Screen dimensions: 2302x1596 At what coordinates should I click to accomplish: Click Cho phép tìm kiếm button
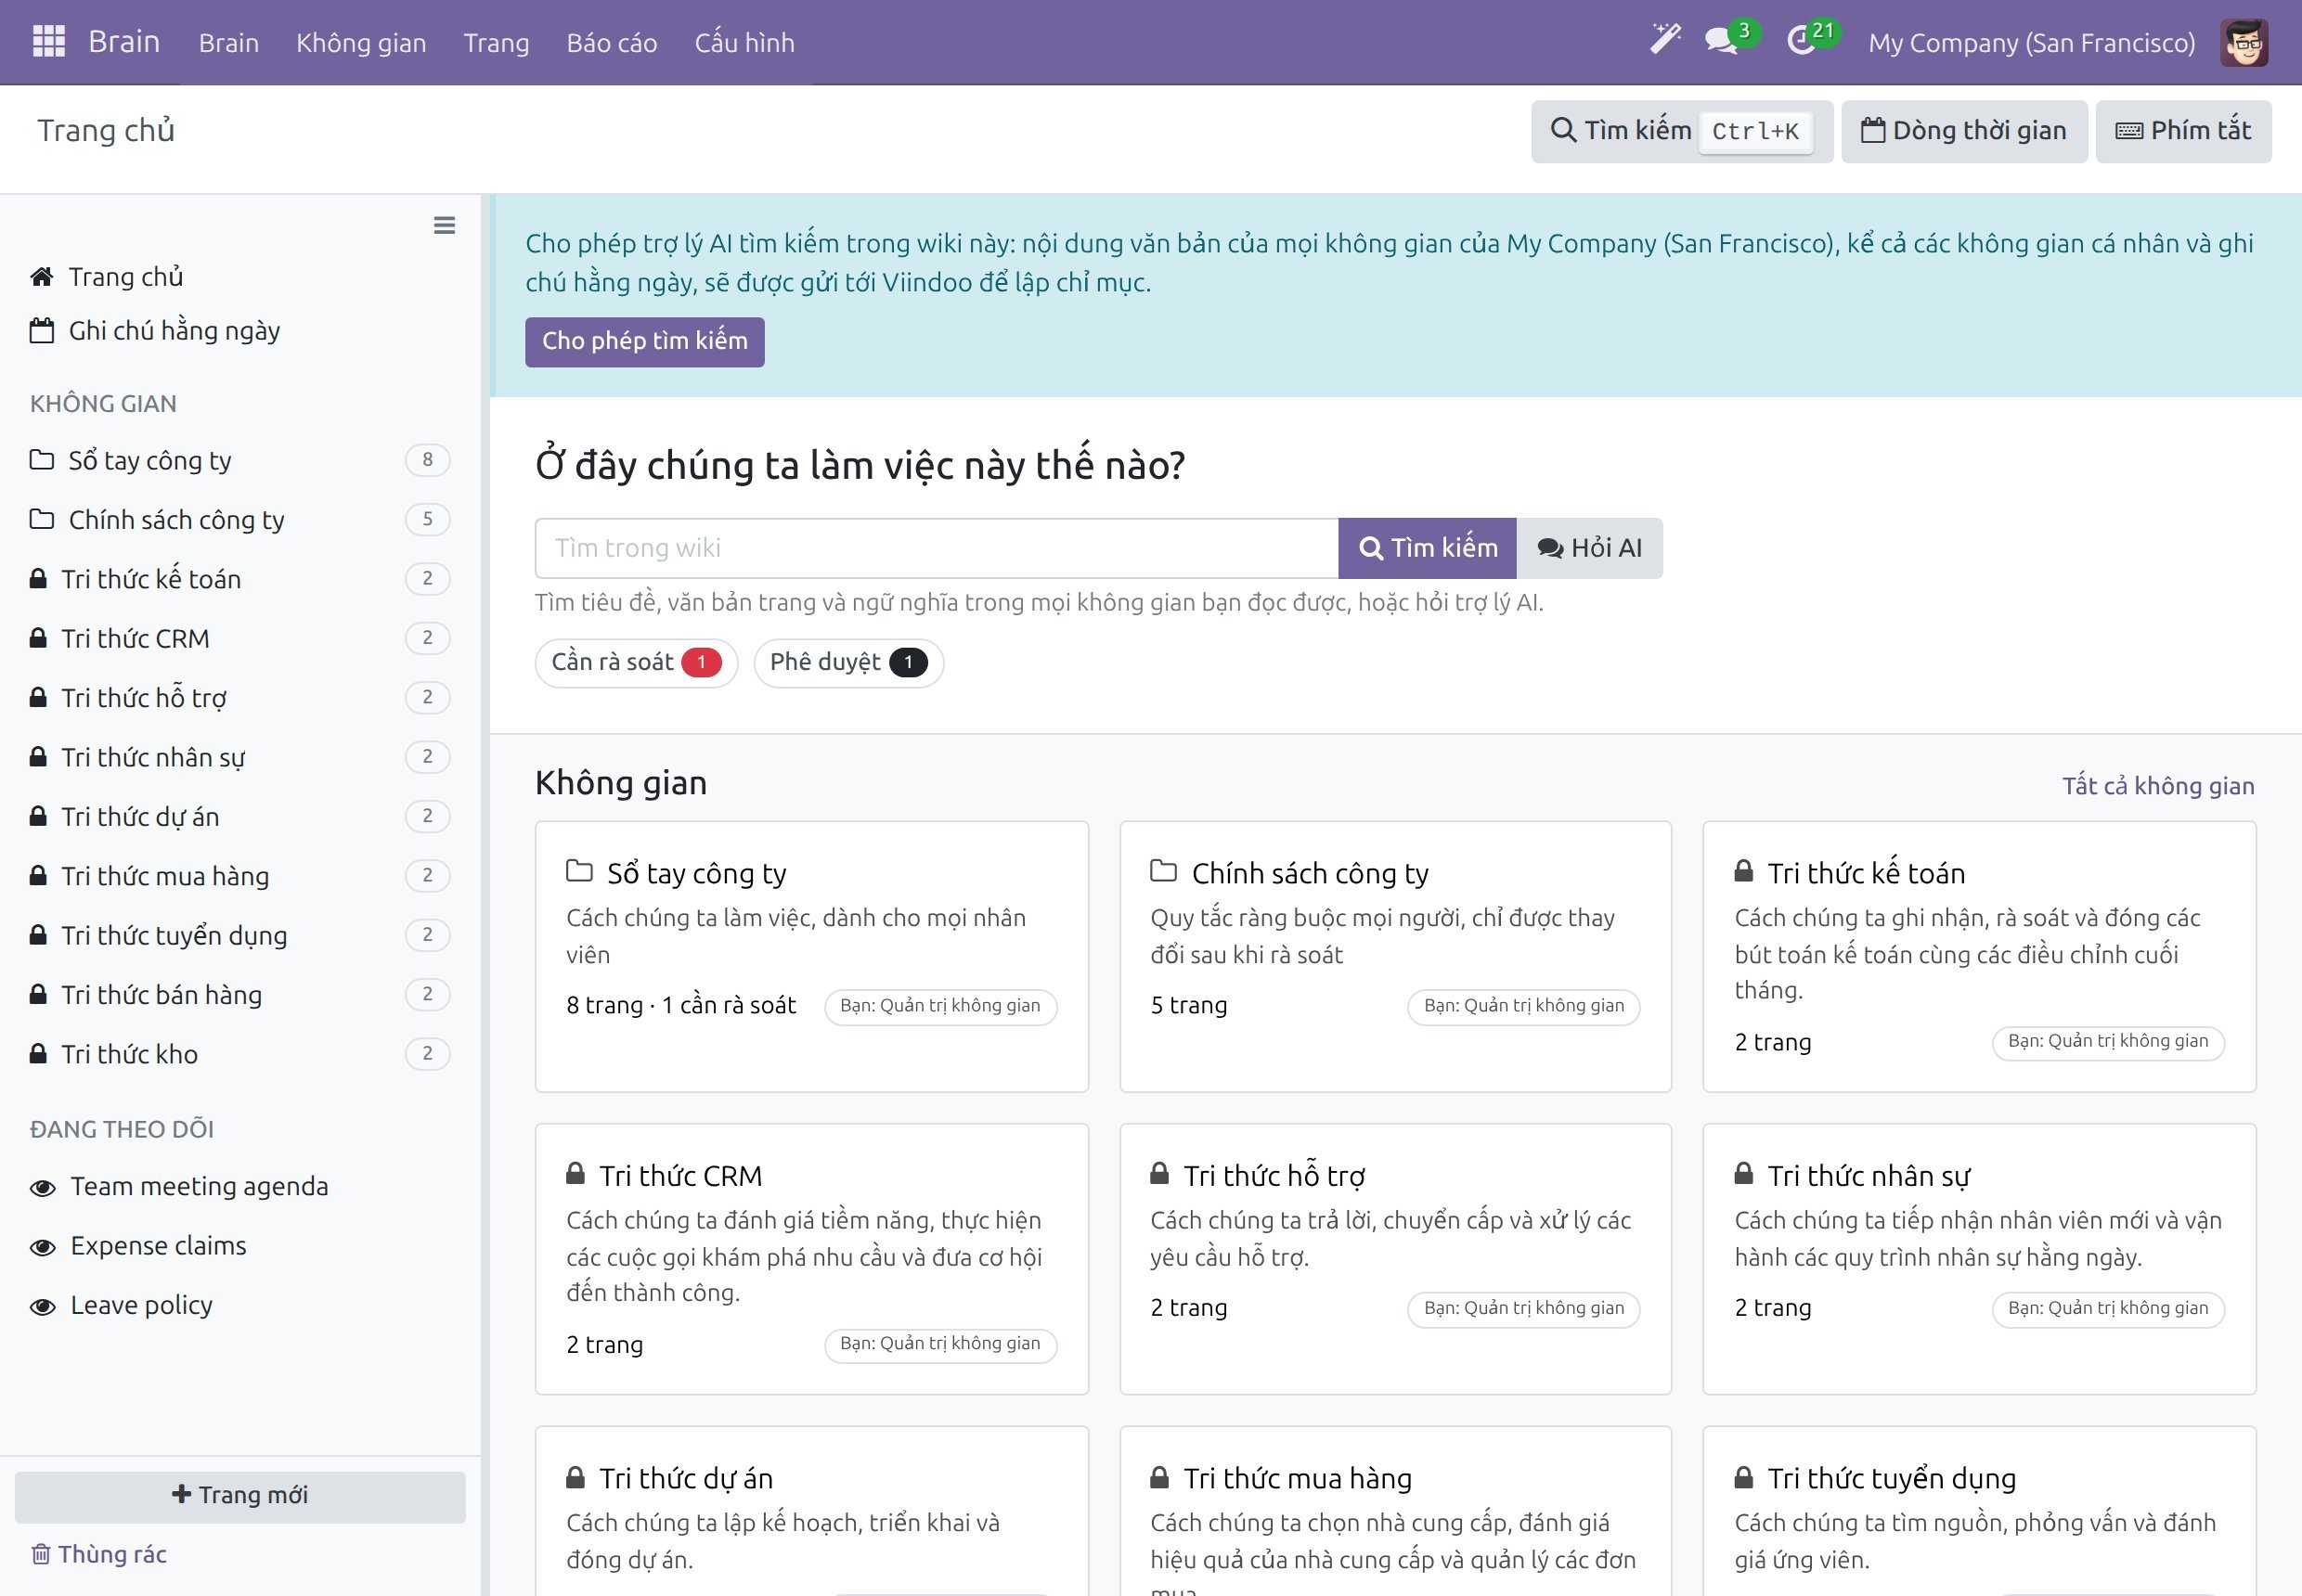644,342
